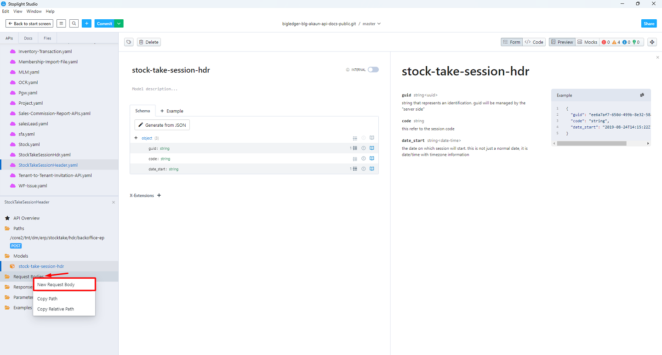Expand the Examples folder in the tree
The image size is (662, 355).
(x=23, y=308)
